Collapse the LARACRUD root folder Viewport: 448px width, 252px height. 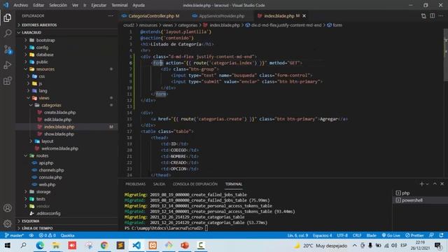[x=31, y=33]
